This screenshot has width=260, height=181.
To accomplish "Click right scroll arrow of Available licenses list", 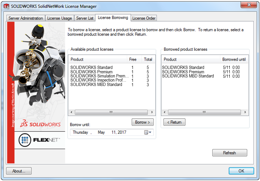I will 152,112.
